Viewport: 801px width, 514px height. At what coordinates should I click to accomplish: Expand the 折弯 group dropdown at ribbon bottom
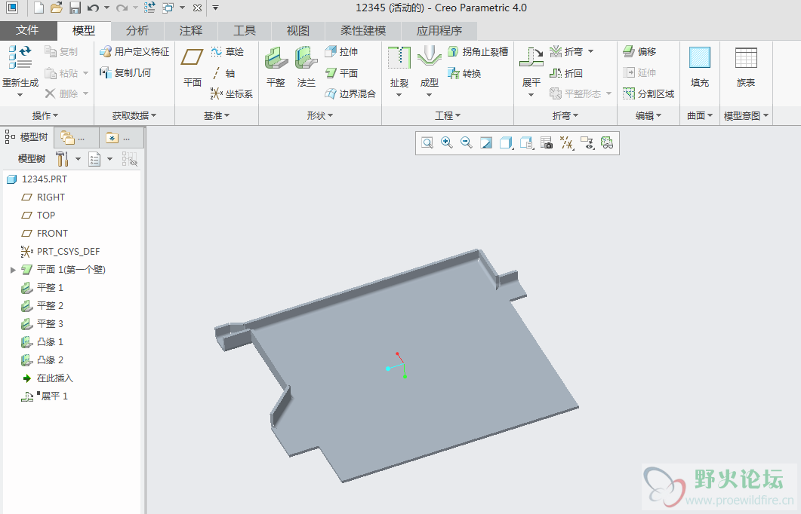565,116
